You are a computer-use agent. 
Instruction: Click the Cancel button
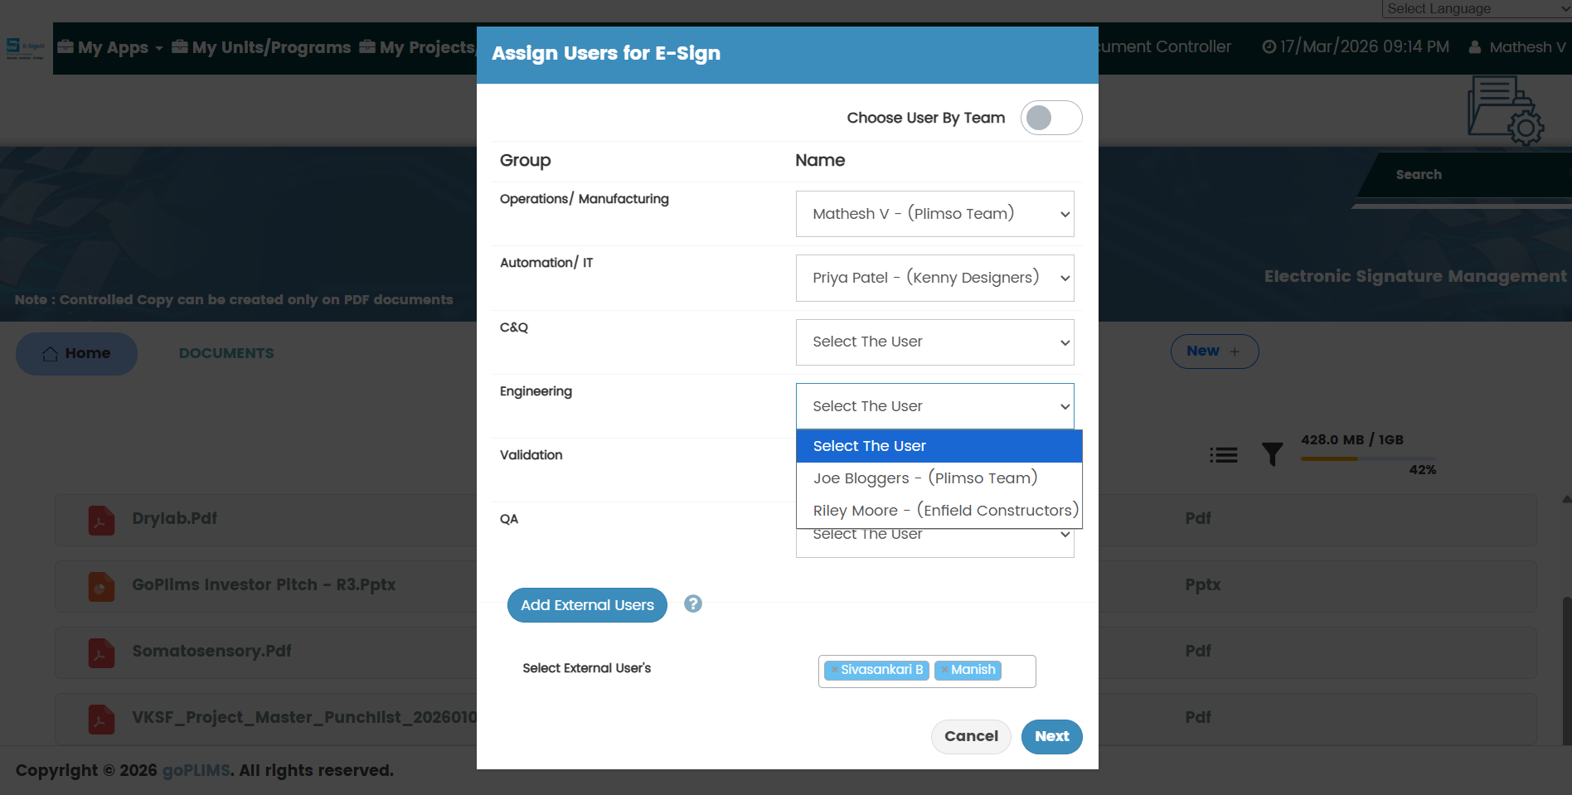pos(971,736)
